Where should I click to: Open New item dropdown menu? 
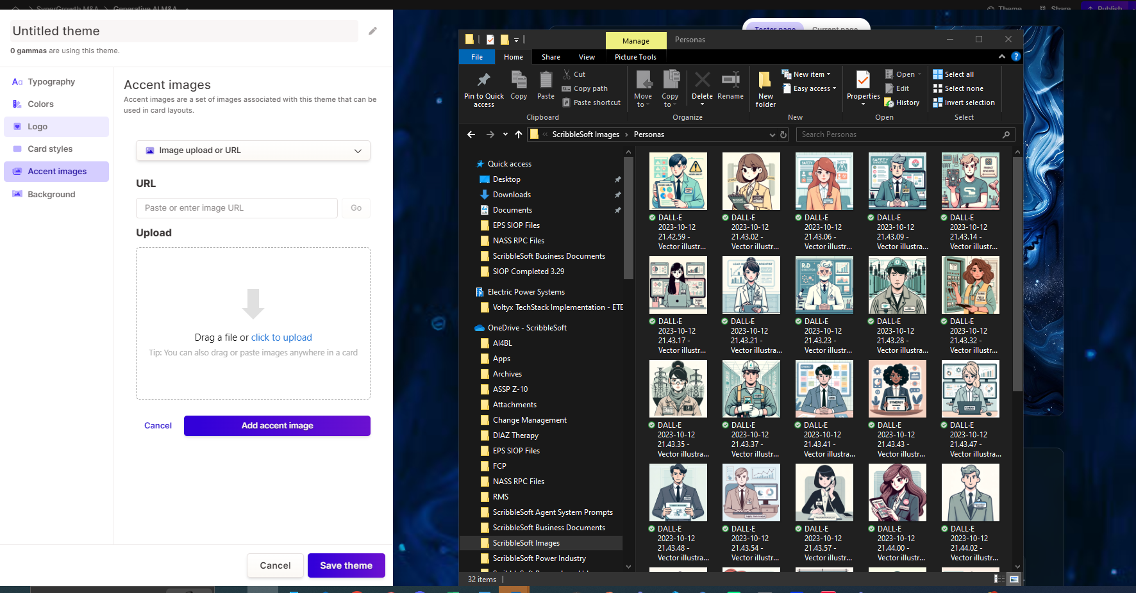(806, 74)
